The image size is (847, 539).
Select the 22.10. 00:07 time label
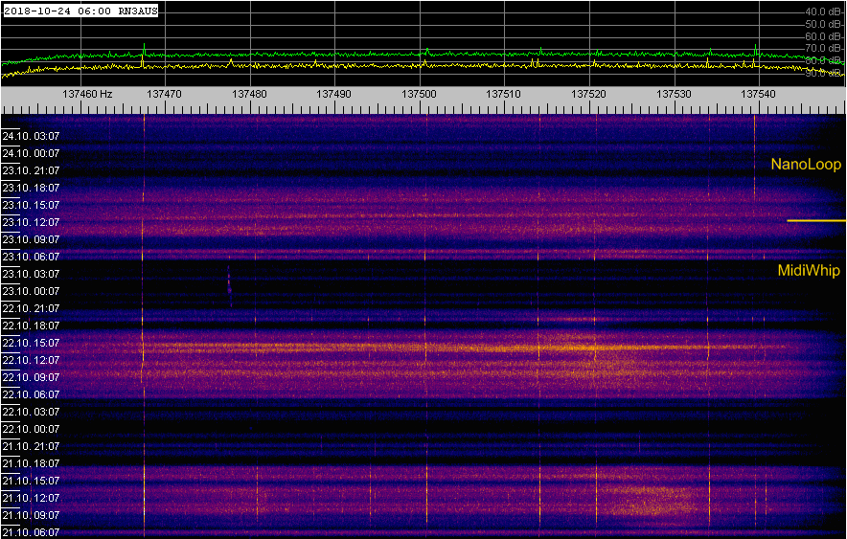click(31, 429)
